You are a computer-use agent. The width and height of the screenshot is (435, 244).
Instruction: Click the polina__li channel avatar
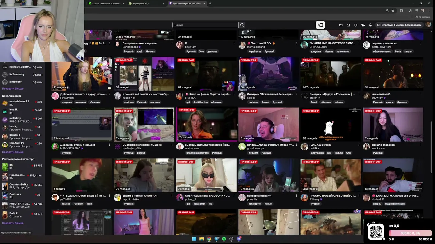tap(180, 197)
